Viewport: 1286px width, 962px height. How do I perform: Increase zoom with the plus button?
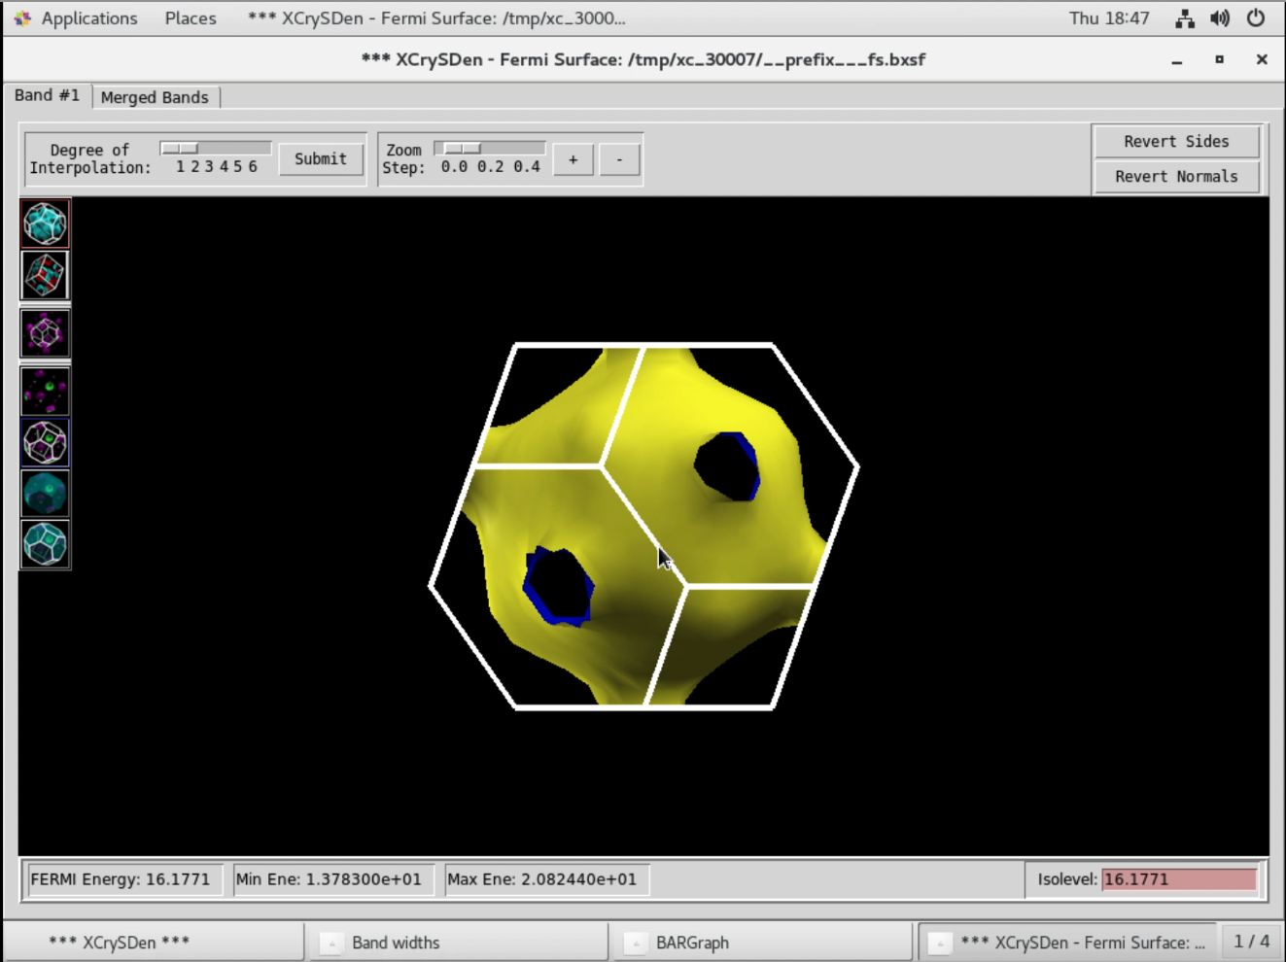573,159
